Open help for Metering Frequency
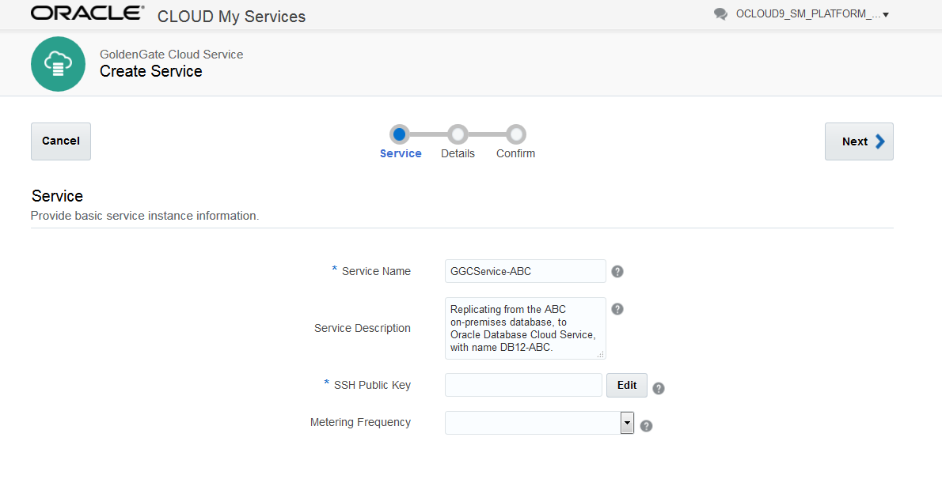The image size is (942, 490). pos(646,425)
